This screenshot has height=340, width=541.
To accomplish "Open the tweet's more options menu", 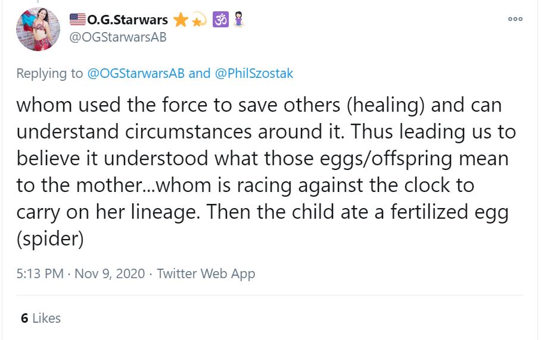I will coord(515,19).
